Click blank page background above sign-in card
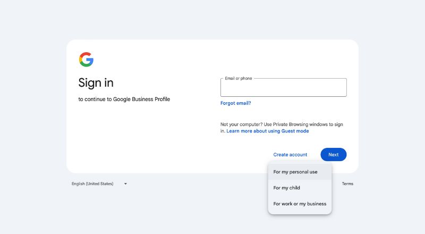 tap(212, 19)
